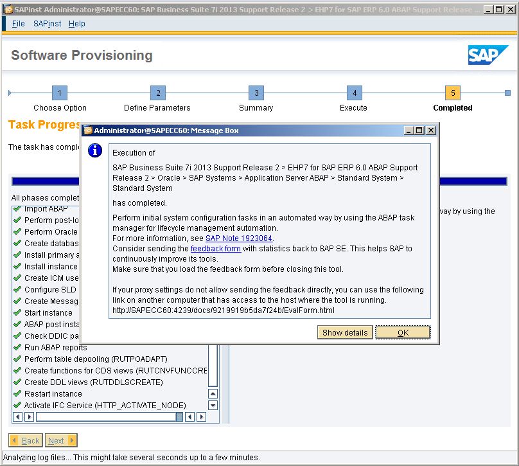Click checkmark beside Check DDIC
The height and width of the screenshot is (466, 519).
point(17,336)
